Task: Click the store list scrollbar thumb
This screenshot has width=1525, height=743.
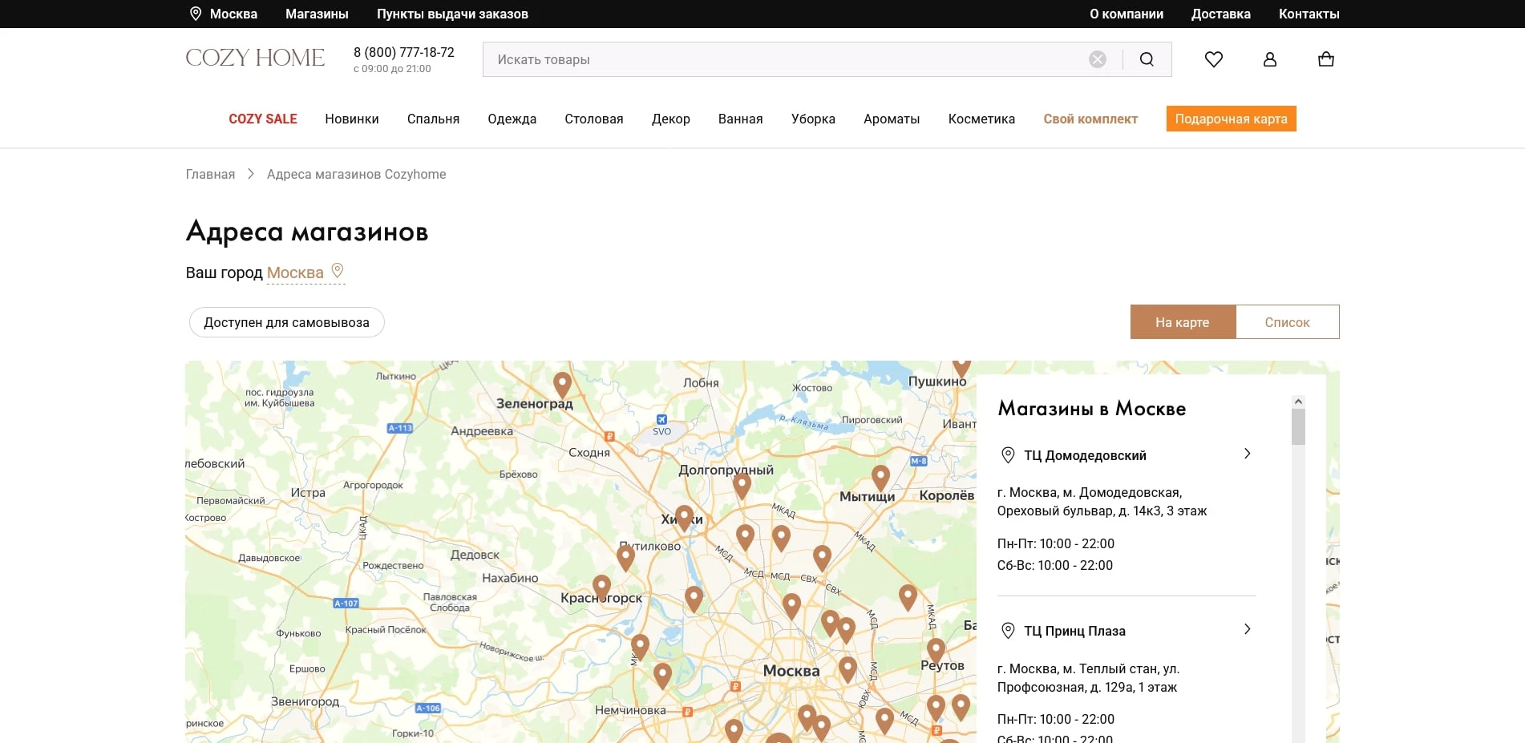Action: pos(1298,426)
